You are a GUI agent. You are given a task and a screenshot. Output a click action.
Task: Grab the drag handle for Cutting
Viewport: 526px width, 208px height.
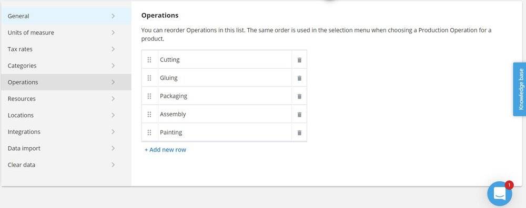[x=149, y=60]
